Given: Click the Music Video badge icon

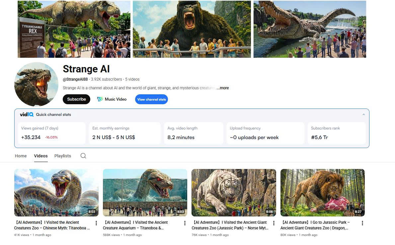Looking at the screenshot, I should coord(100,99).
